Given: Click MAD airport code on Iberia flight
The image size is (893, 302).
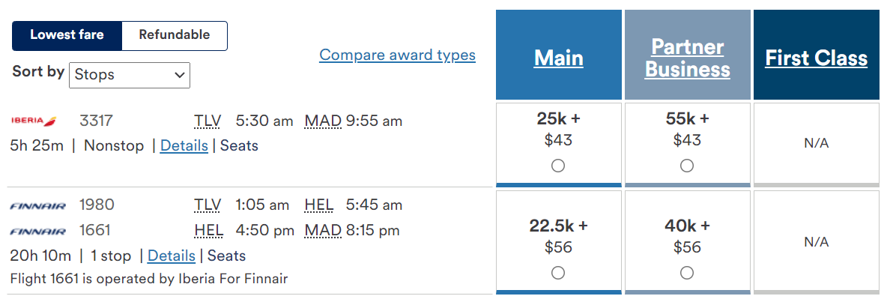Looking at the screenshot, I should [323, 121].
